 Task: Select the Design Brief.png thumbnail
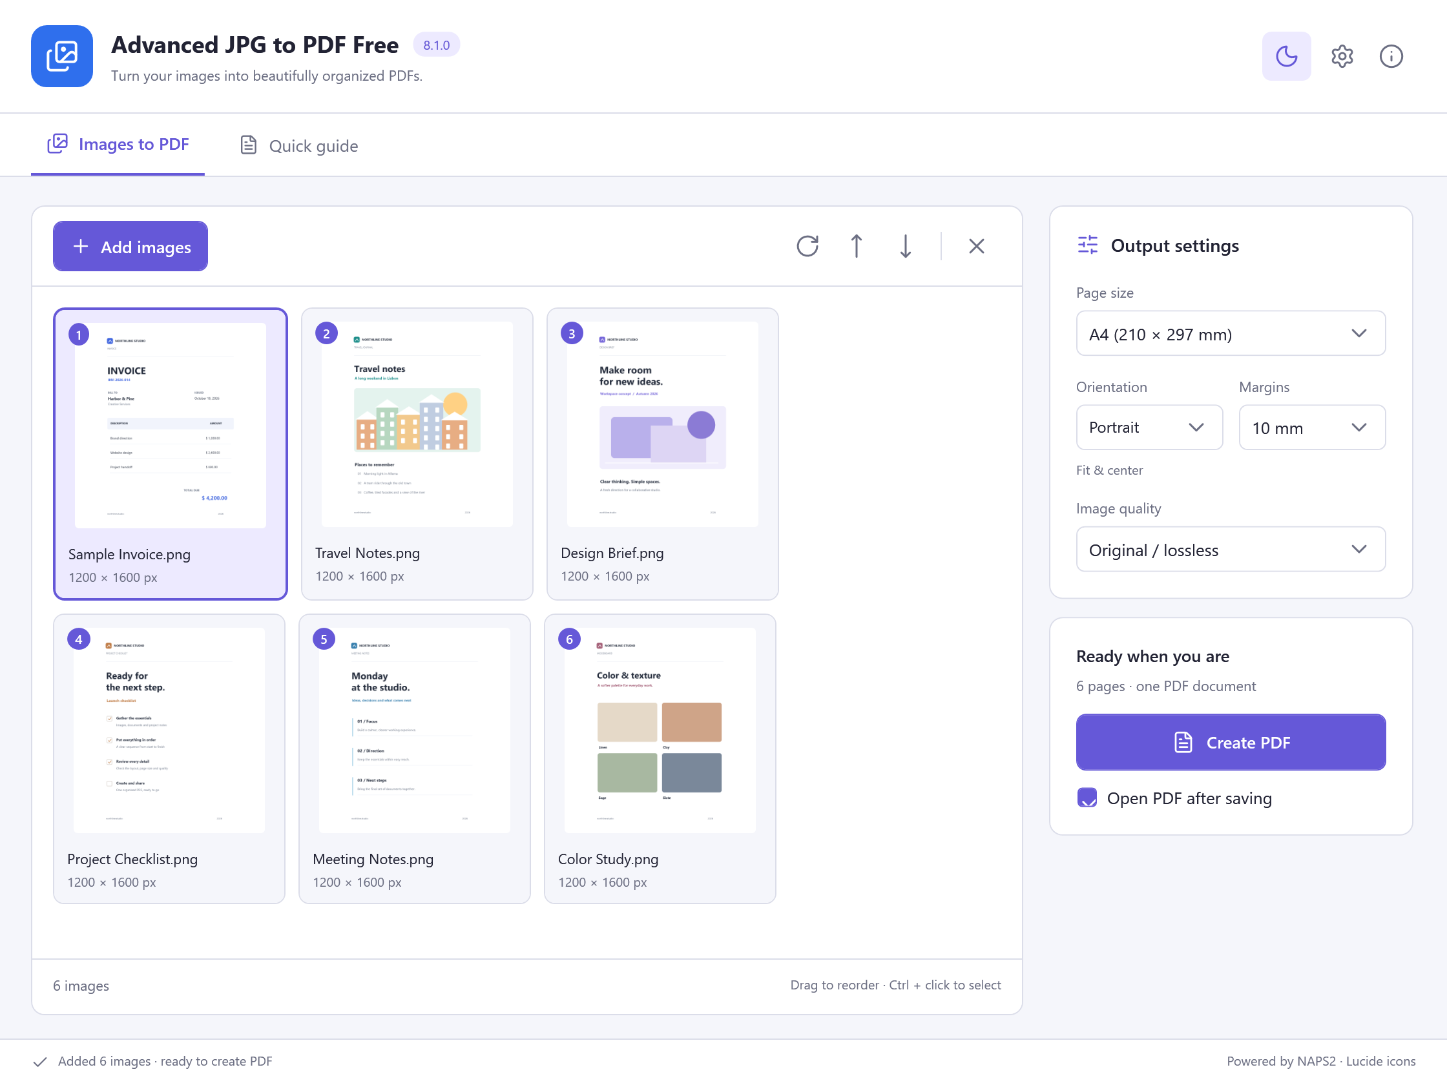[x=662, y=454]
